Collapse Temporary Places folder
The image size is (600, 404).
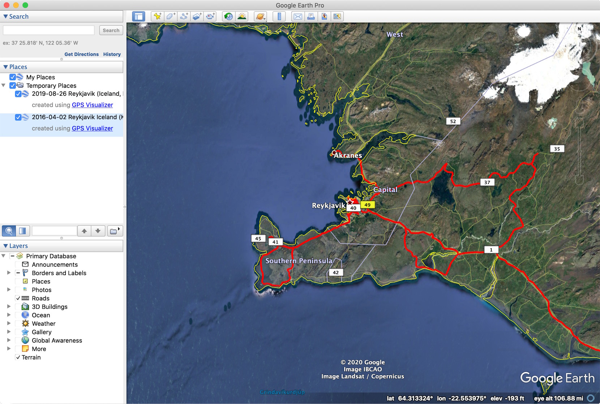point(4,85)
